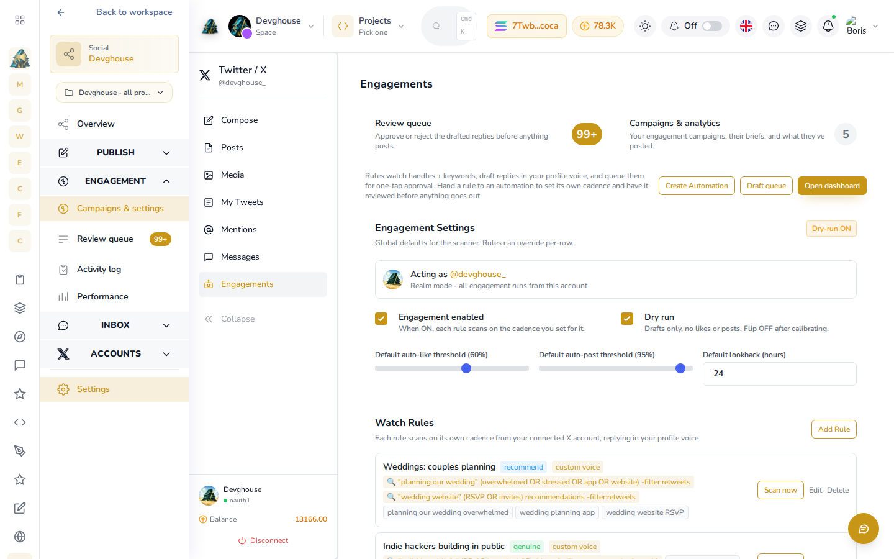
Task: Click the pen nib icon in left rail
Action: (20, 451)
